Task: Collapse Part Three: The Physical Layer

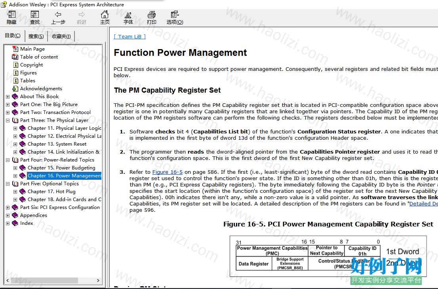Action: coord(8,120)
